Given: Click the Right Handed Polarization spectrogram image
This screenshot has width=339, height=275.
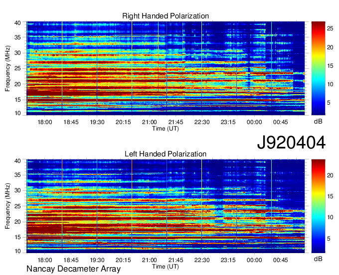Looking at the screenshot, I should click(x=166, y=68).
